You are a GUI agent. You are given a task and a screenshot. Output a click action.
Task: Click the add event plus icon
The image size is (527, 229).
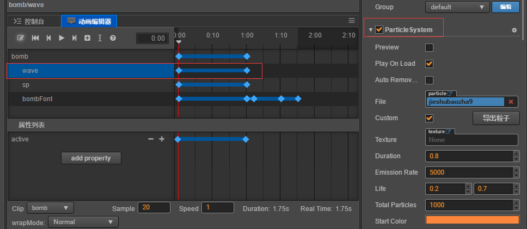[x=87, y=38]
